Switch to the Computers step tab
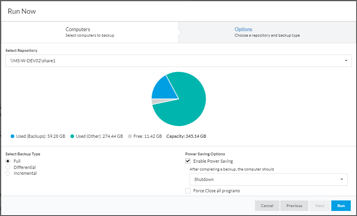 click(x=90, y=32)
